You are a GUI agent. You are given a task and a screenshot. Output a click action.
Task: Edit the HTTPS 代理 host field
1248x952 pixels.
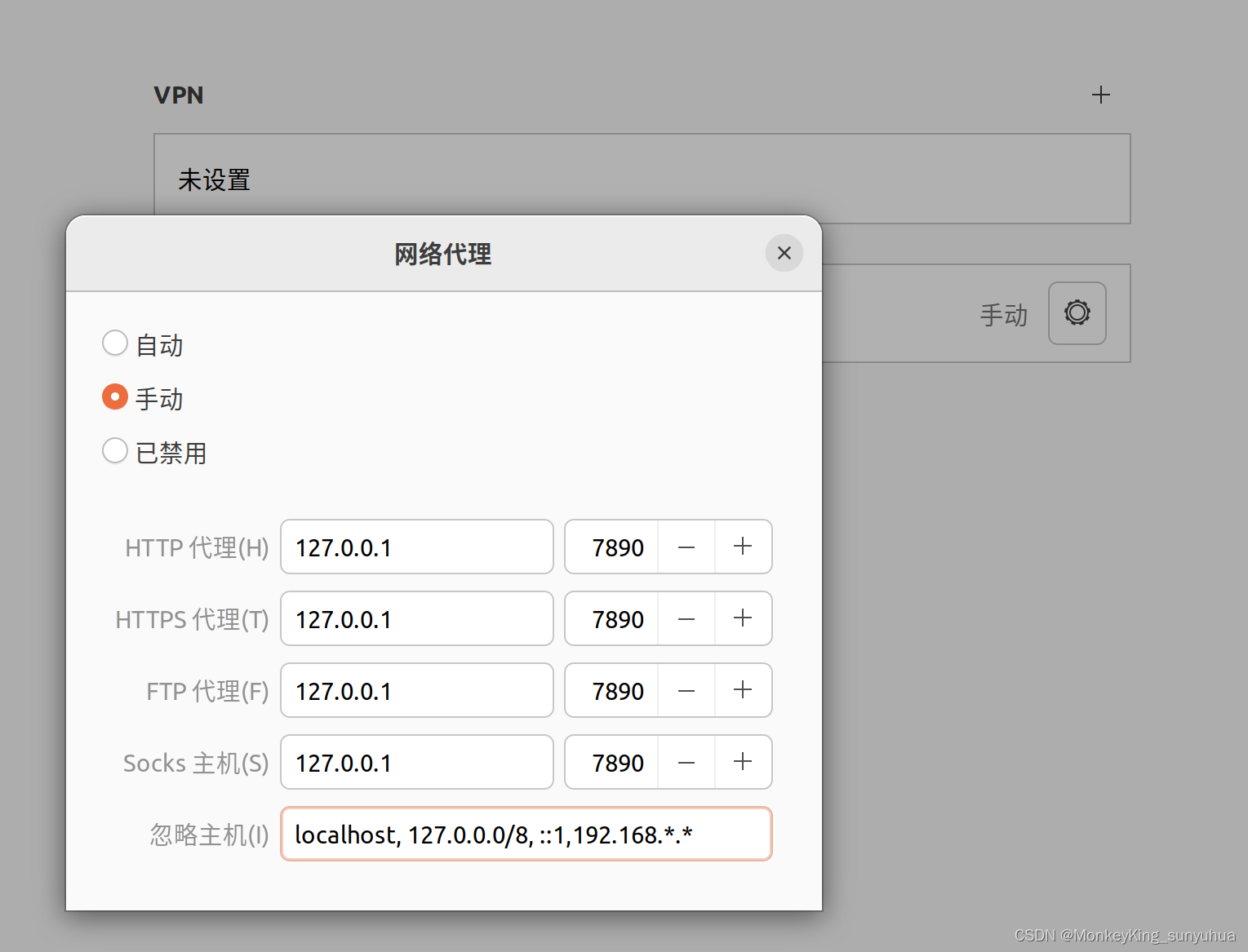417,618
